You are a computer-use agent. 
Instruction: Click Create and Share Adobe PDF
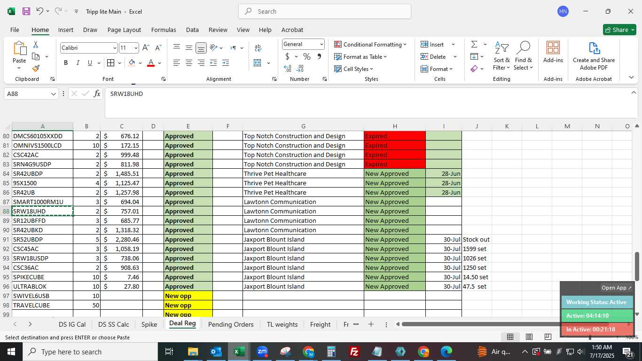tap(594, 56)
